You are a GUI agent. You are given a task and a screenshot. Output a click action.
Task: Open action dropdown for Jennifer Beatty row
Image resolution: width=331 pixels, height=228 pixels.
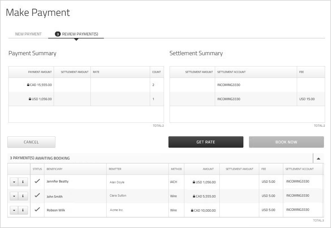point(14,182)
